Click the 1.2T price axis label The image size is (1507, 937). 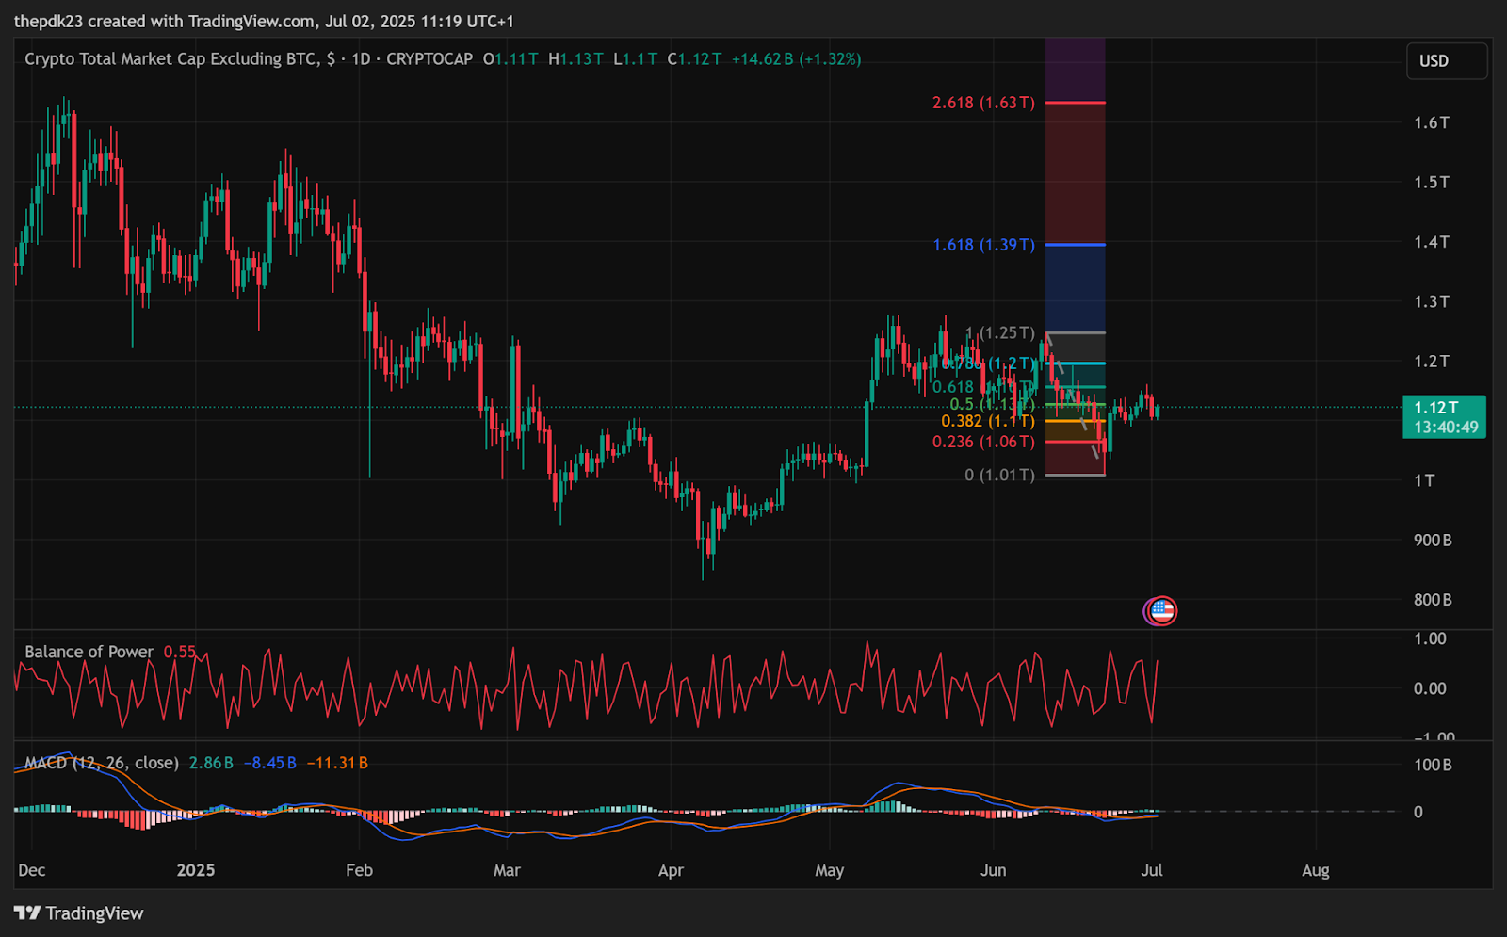pos(1432,361)
